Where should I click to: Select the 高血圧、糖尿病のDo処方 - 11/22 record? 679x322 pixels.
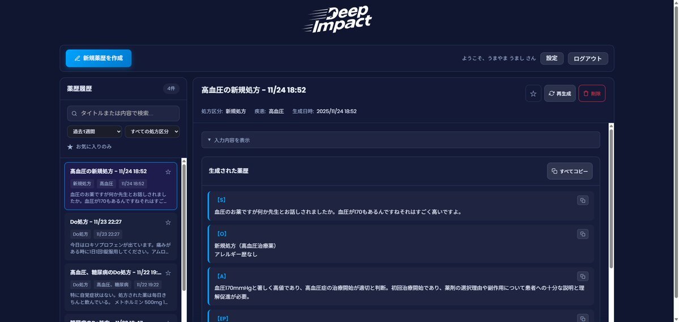[x=121, y=287]
